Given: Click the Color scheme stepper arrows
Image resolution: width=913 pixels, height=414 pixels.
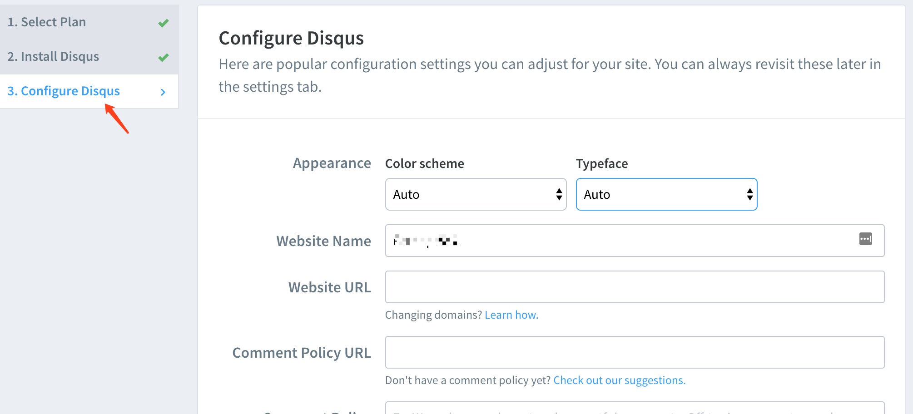Looking at the screenshot, I should coord(559,195).
